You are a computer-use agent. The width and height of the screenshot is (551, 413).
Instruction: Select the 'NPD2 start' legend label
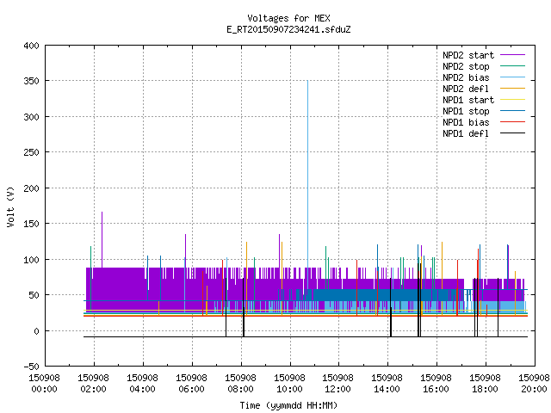coord(468,55)
